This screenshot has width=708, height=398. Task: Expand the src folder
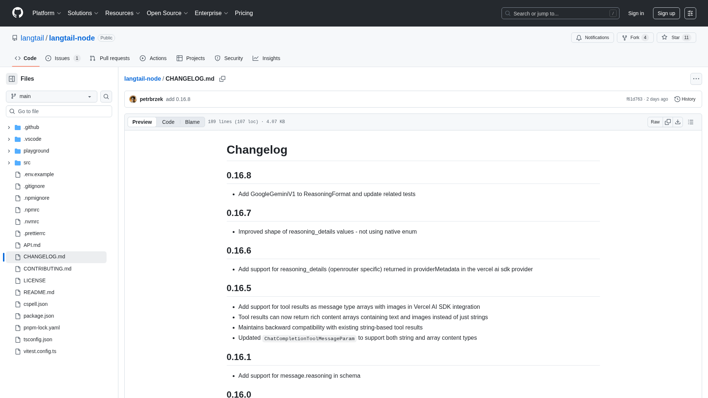(x=9, y=163)
